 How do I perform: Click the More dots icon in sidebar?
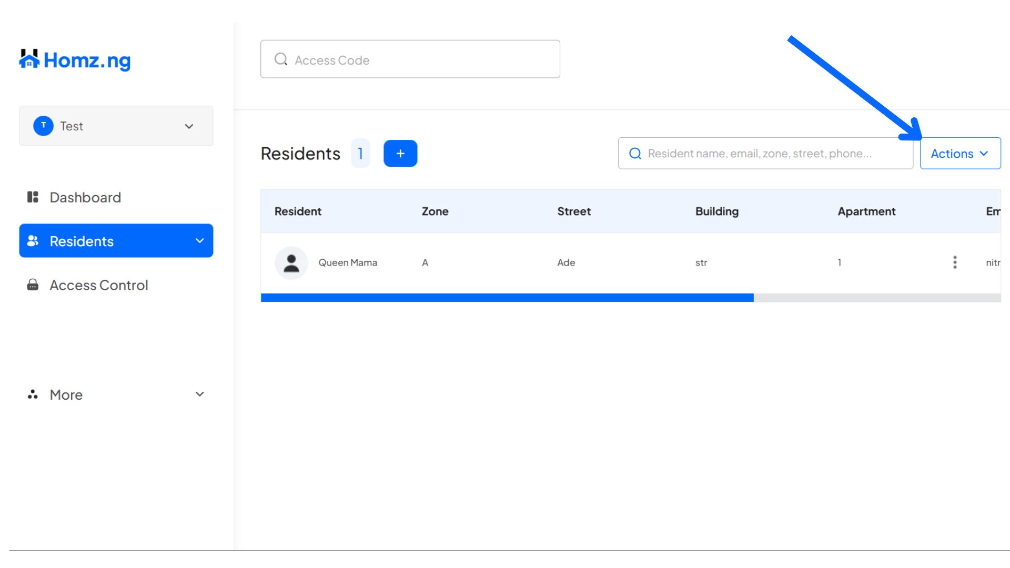click(33, 394)
